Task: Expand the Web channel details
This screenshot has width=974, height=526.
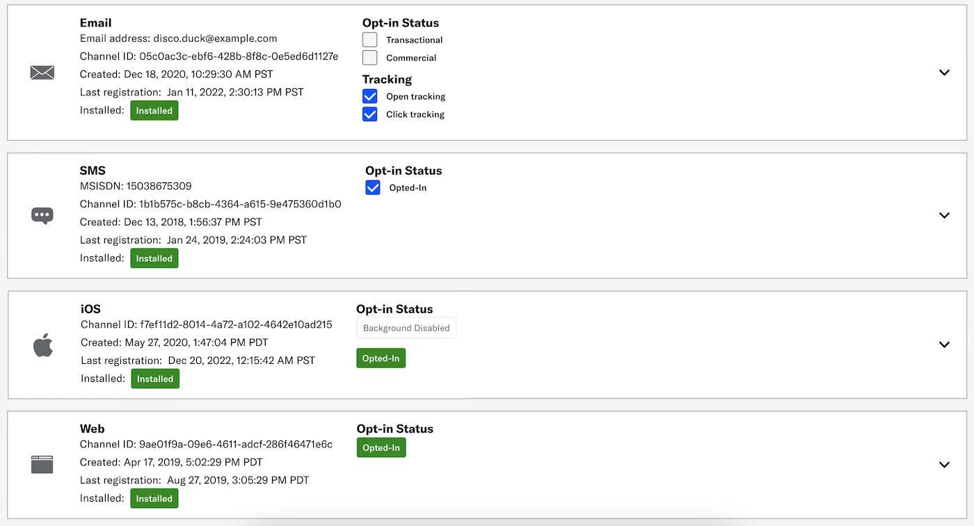Action: coord(944,465)
